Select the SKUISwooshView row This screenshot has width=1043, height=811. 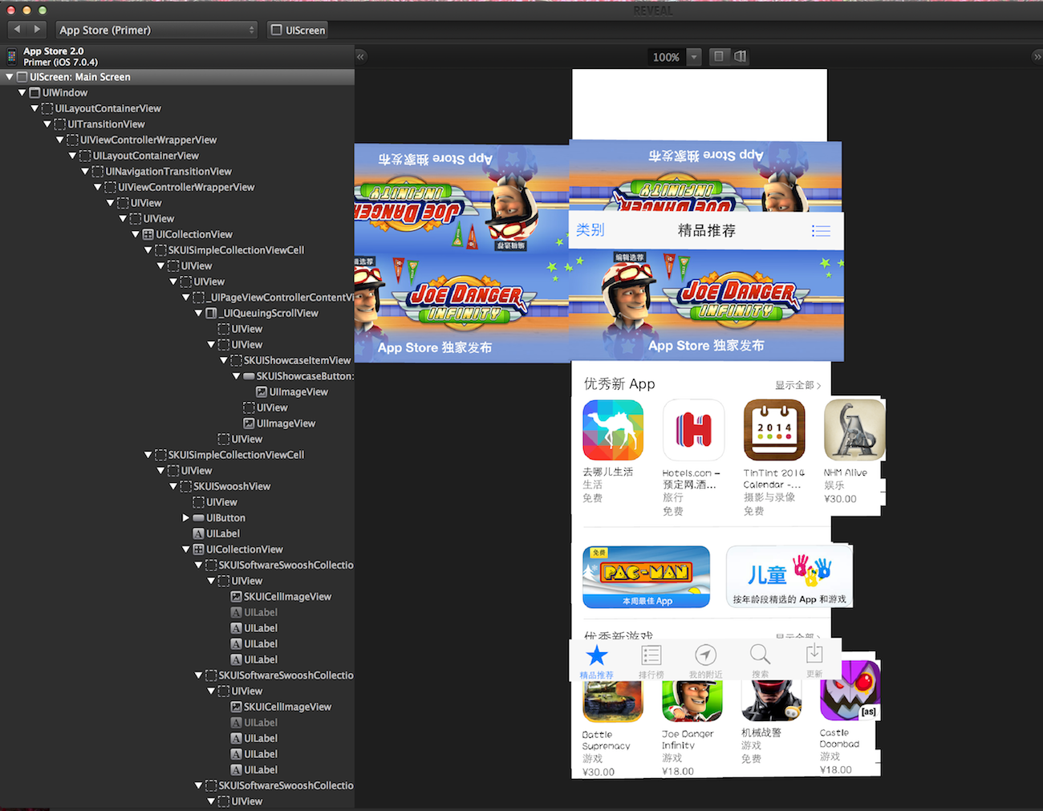[177, 486]
